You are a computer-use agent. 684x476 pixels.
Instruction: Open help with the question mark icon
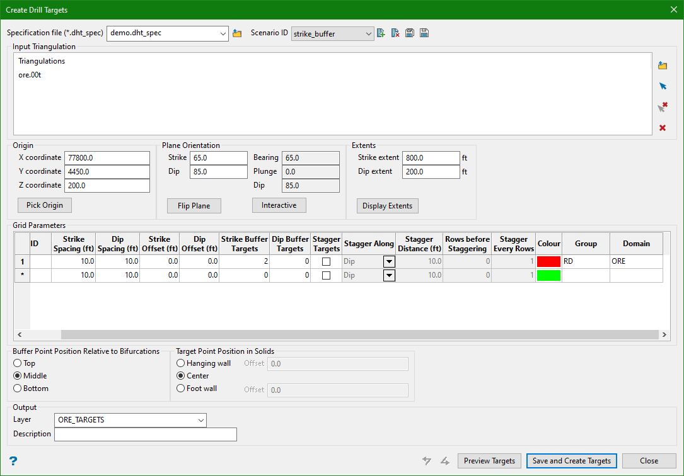(x=13, y=461)
